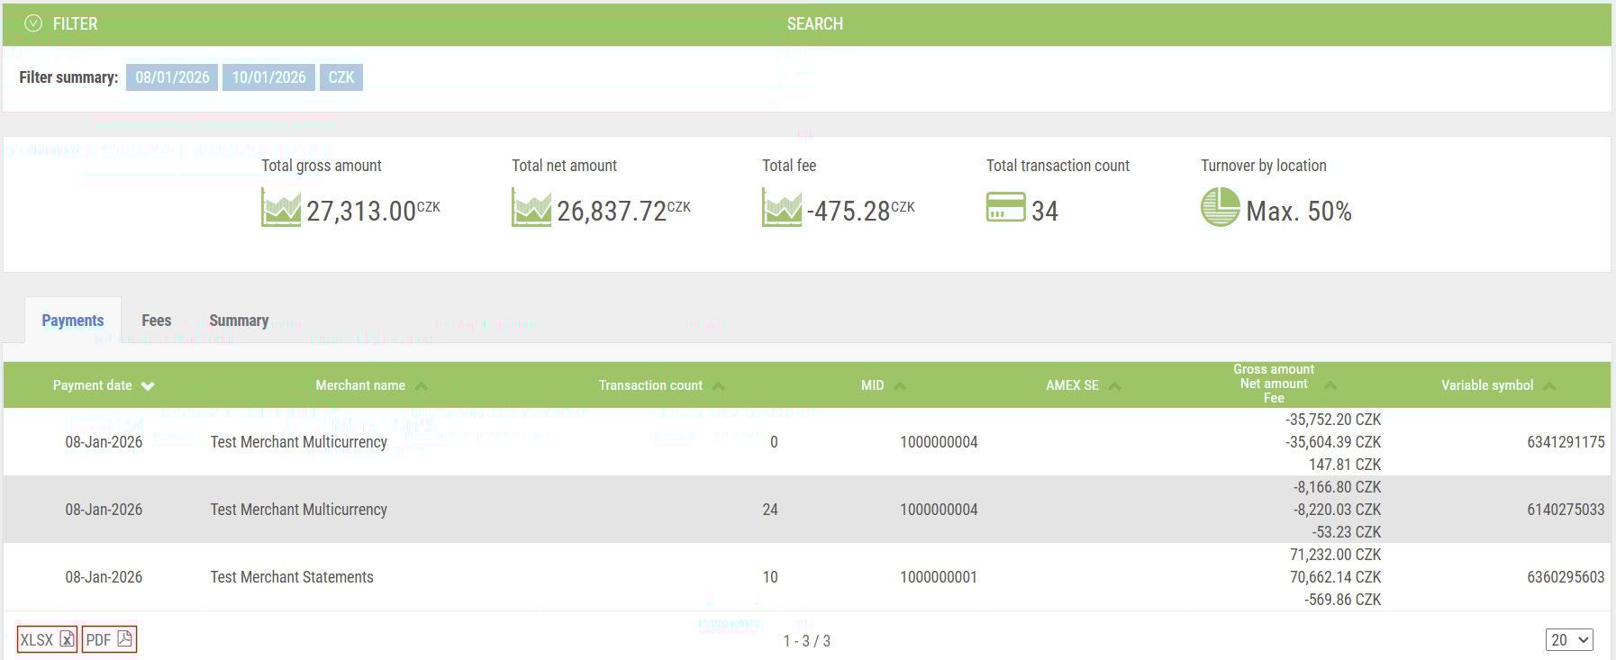
Task: Sort by Payment date arrow
Action: coord(148,386)
